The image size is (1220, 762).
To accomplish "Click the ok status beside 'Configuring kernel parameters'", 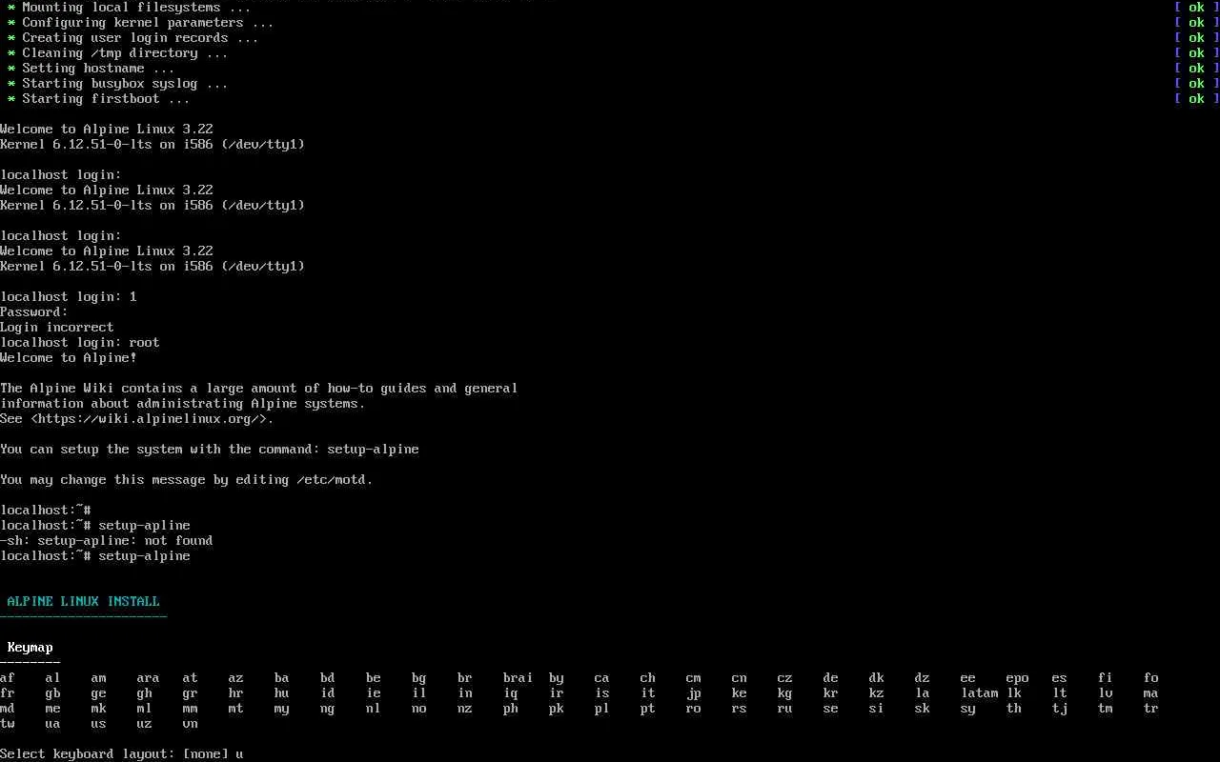I will point(1197,22).
